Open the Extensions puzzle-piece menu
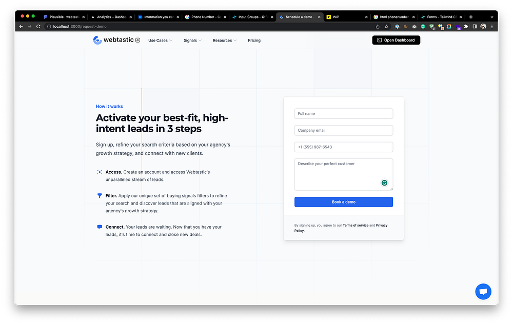This screenshot has height=325, width=513. [466, 27]
